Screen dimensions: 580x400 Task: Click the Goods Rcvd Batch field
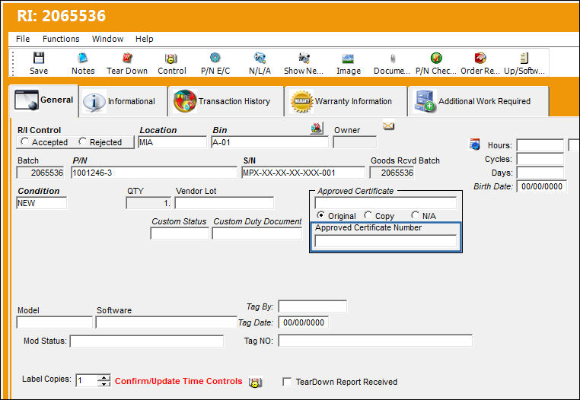coord(392,173)
